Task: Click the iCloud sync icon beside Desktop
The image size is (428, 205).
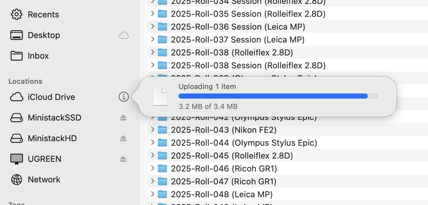Action: [123, 35]
